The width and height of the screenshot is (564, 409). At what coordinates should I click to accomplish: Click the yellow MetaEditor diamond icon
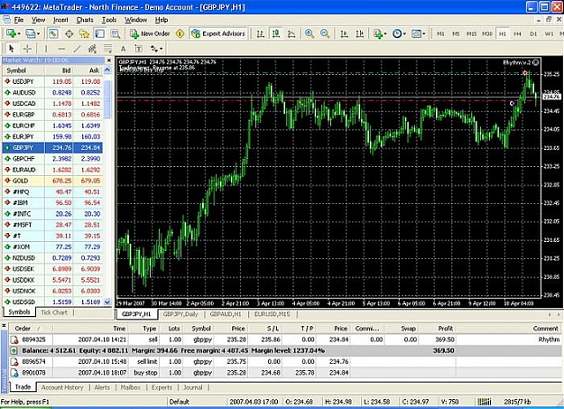pos(180,33)
